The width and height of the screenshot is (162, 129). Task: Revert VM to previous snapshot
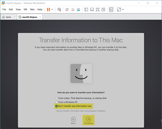coord(73,10)
